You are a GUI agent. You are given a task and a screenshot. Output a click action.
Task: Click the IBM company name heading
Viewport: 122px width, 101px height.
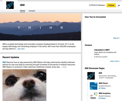click(x=22, y=5)
